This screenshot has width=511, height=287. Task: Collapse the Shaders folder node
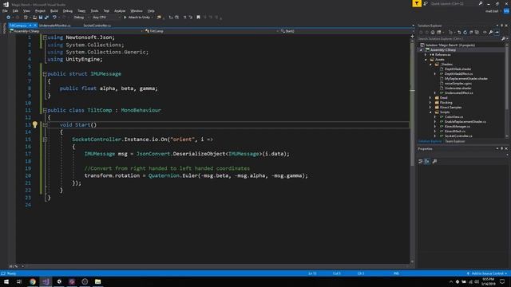[x=430, y=65]
